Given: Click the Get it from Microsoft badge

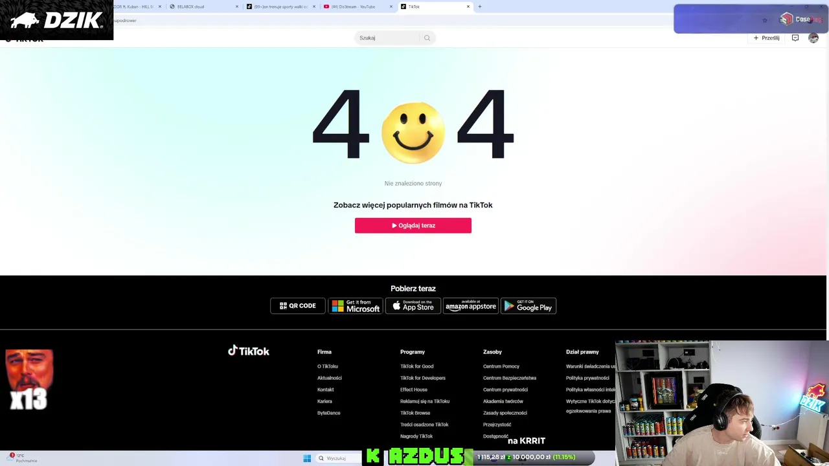Looking at the screenshot, I should click(356, 306).
